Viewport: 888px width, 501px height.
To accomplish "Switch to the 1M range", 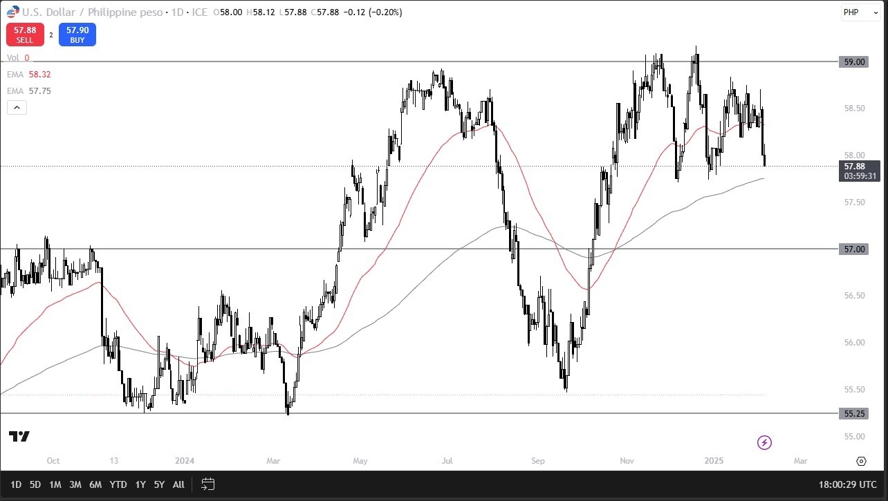I will click(x=55, y=484).
